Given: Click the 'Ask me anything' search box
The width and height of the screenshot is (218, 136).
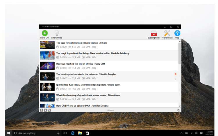Looking at the screenshot, I should coord(35,133).
